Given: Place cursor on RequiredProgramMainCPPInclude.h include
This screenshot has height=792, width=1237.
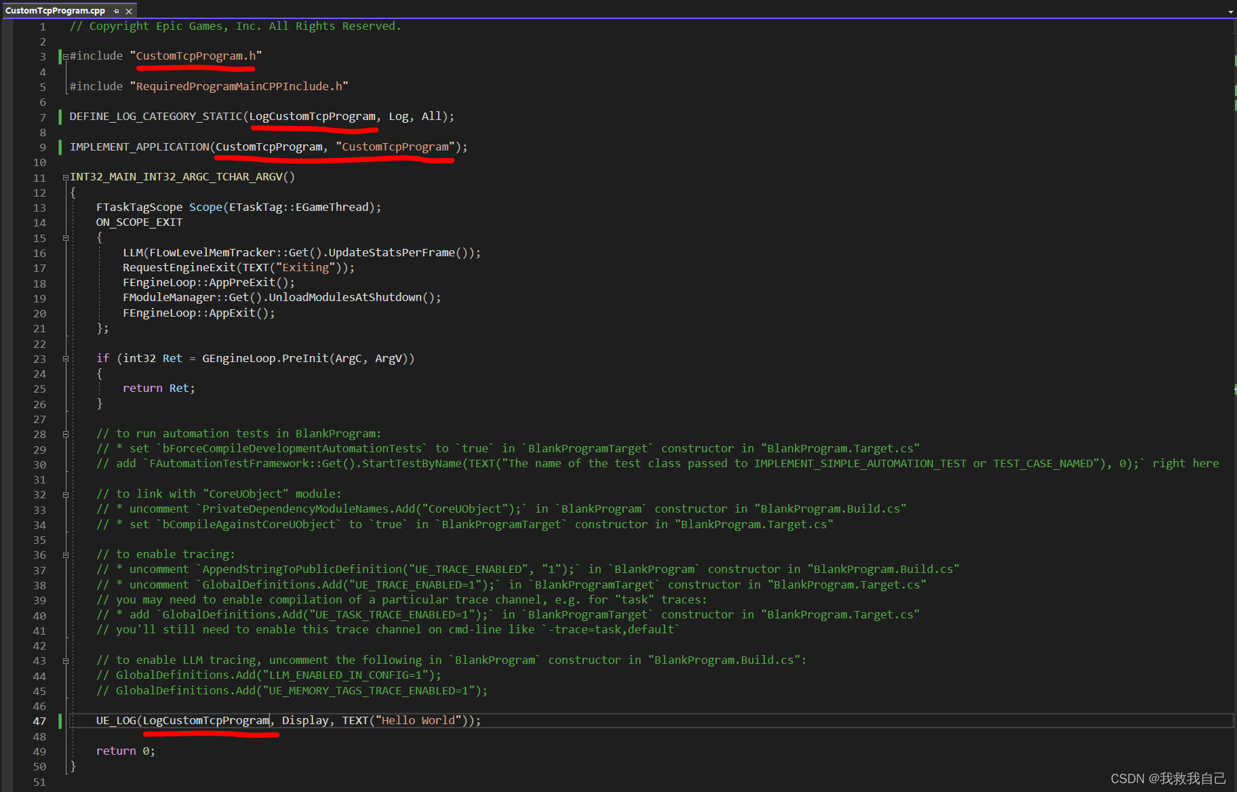Looking at the screenshot, I should (239, 87).
